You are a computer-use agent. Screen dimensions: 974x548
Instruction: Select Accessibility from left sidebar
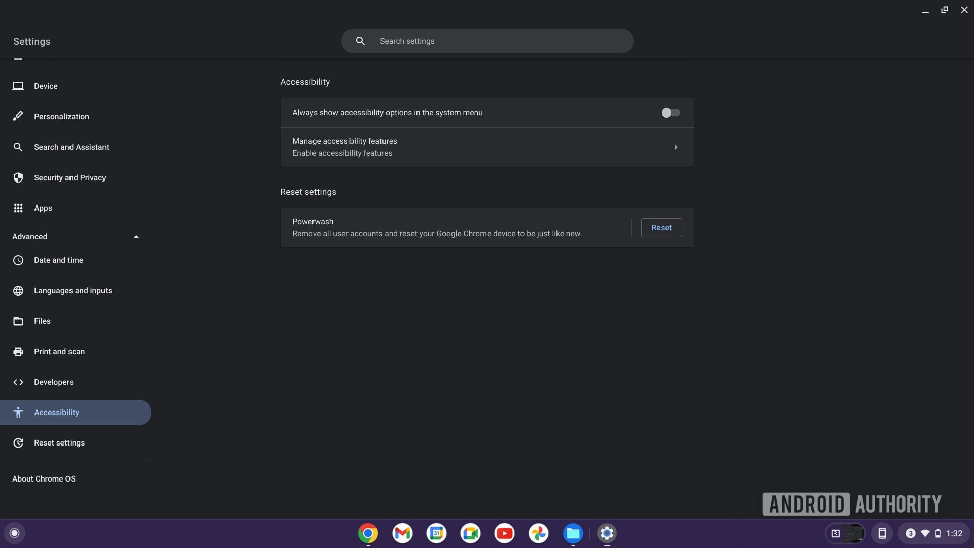(x=56, y=412)
